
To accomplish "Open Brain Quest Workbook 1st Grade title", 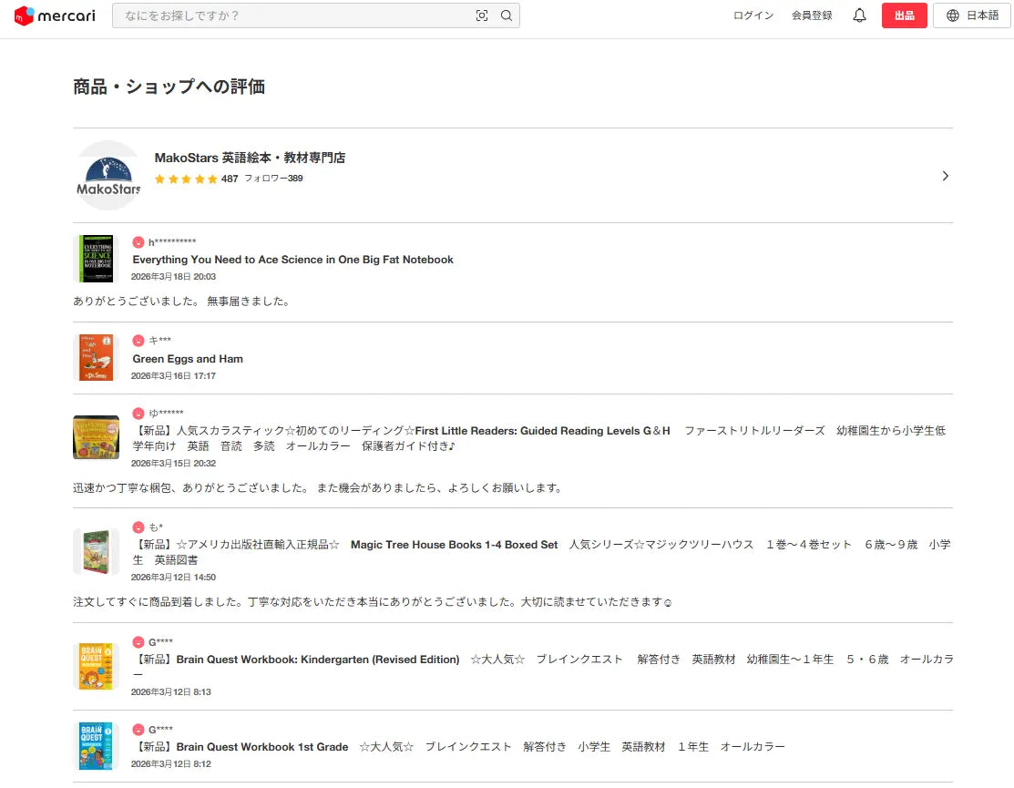I will tap(241, 747).
